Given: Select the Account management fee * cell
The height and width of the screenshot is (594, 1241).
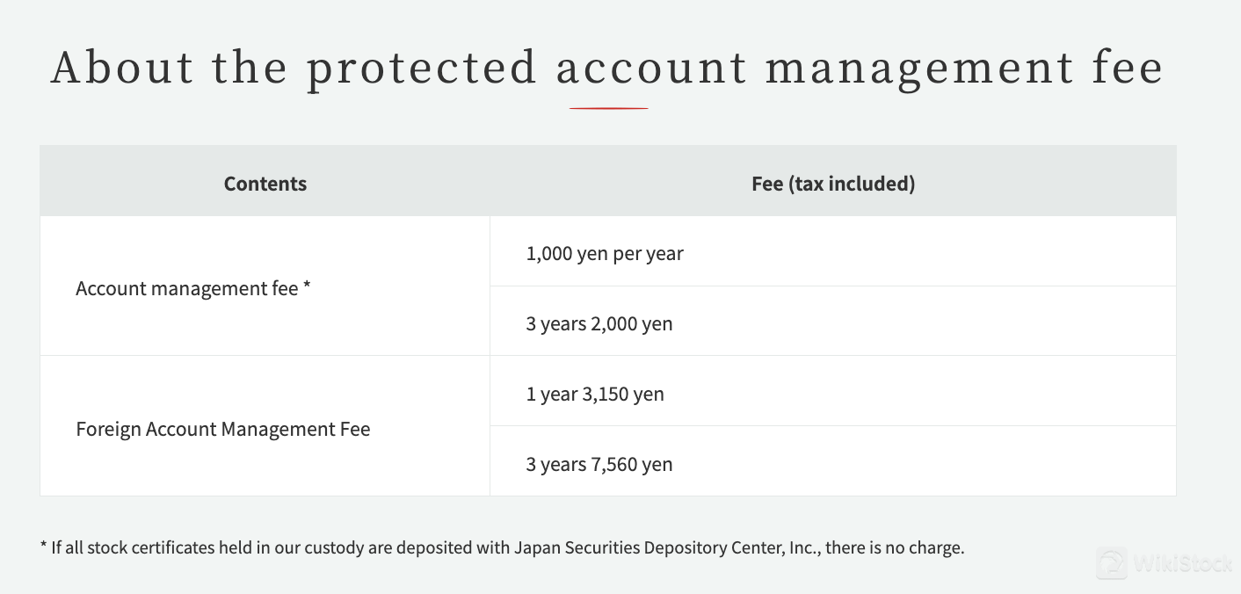Looking at the screenshot, I should click(x=265, y=286).
